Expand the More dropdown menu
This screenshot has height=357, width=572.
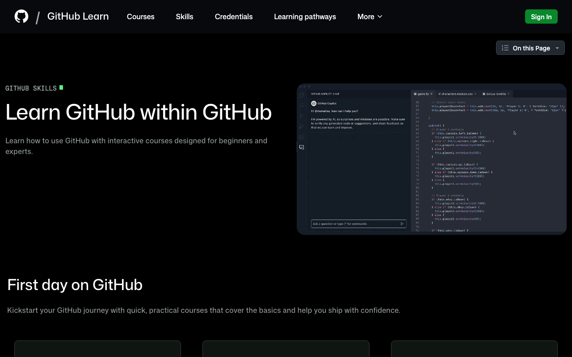(x=370, y=17)
